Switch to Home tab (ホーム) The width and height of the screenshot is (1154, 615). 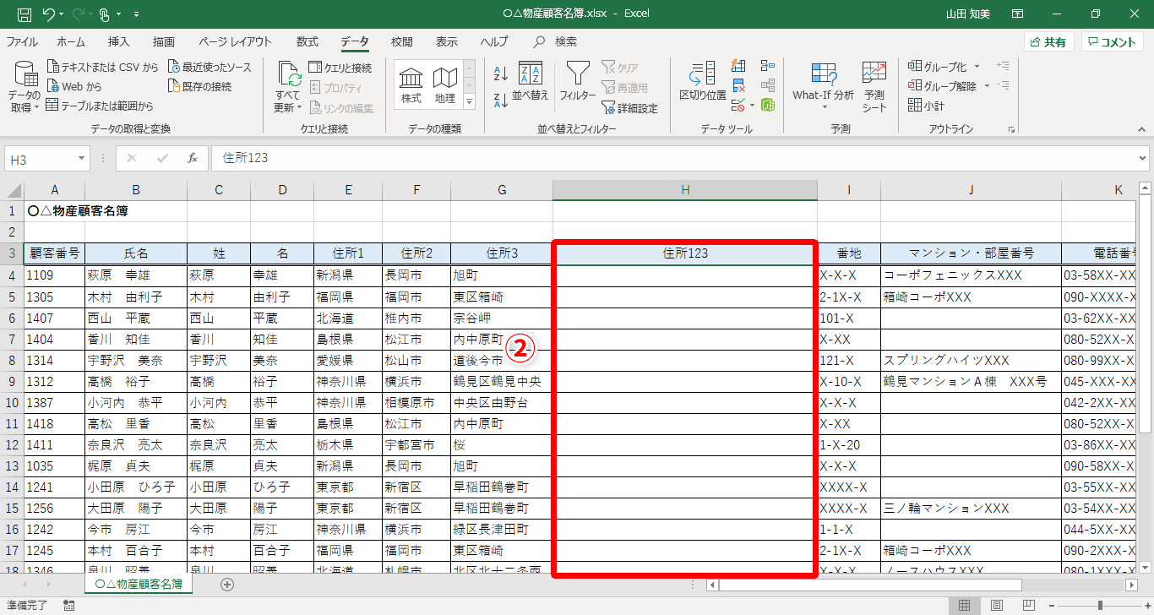71,41
